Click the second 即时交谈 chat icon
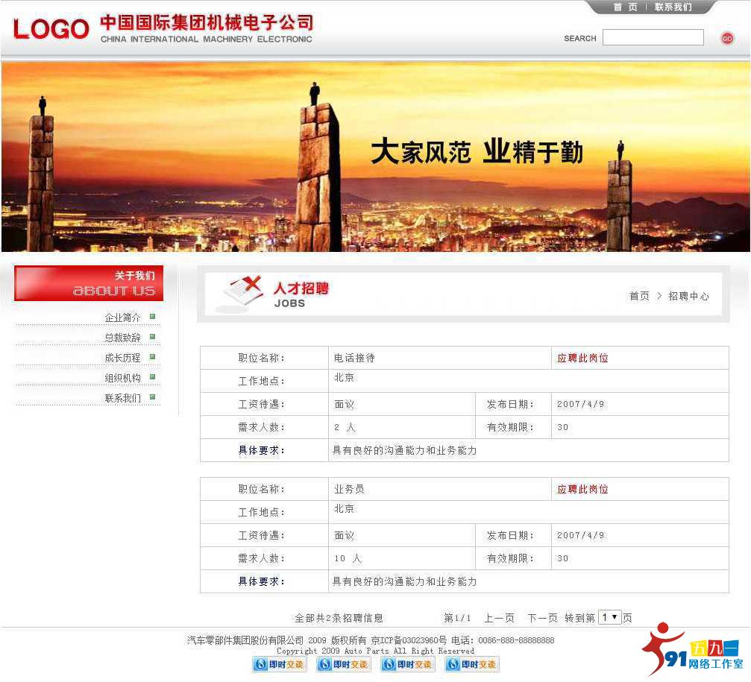 click(344, 664)
